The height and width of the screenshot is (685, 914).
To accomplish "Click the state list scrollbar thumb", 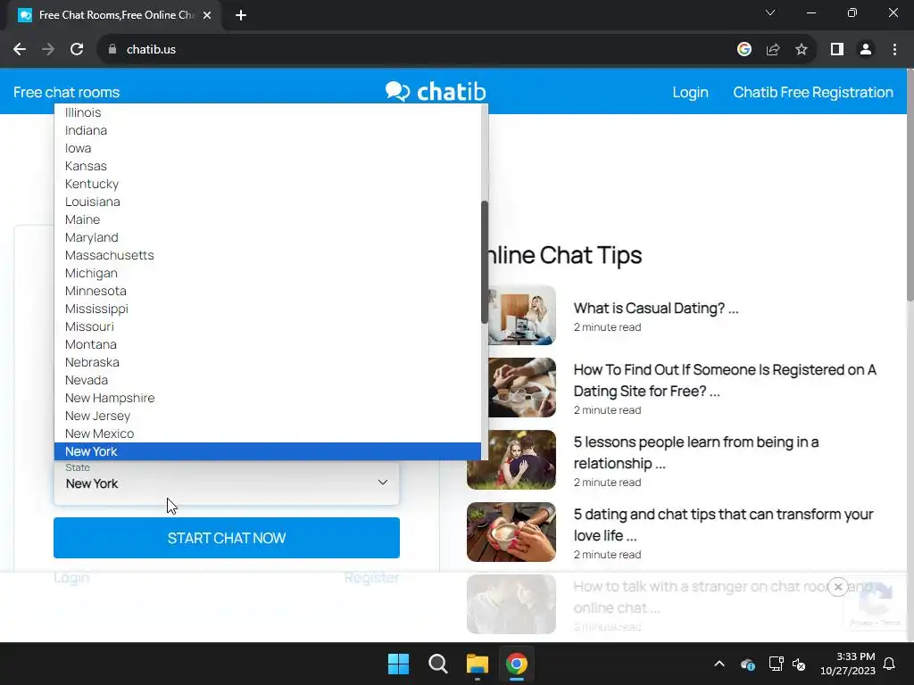I will (485, 262).
